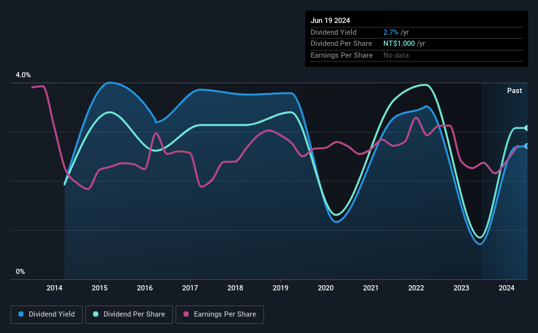
Task: Toggle the Dividend Yield legend button
Action: click(x=47, y=315)
